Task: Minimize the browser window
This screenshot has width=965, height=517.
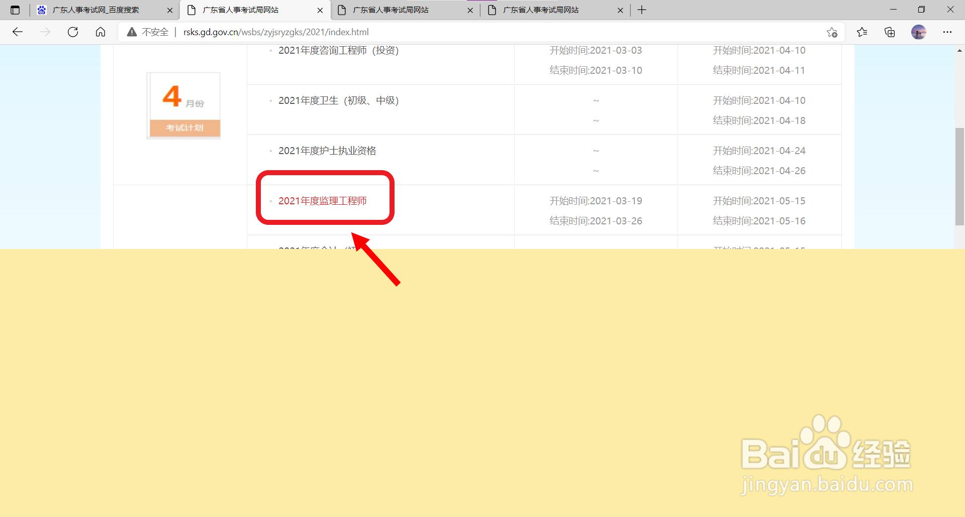Action: pyautogui.click(x=893, y=10)
